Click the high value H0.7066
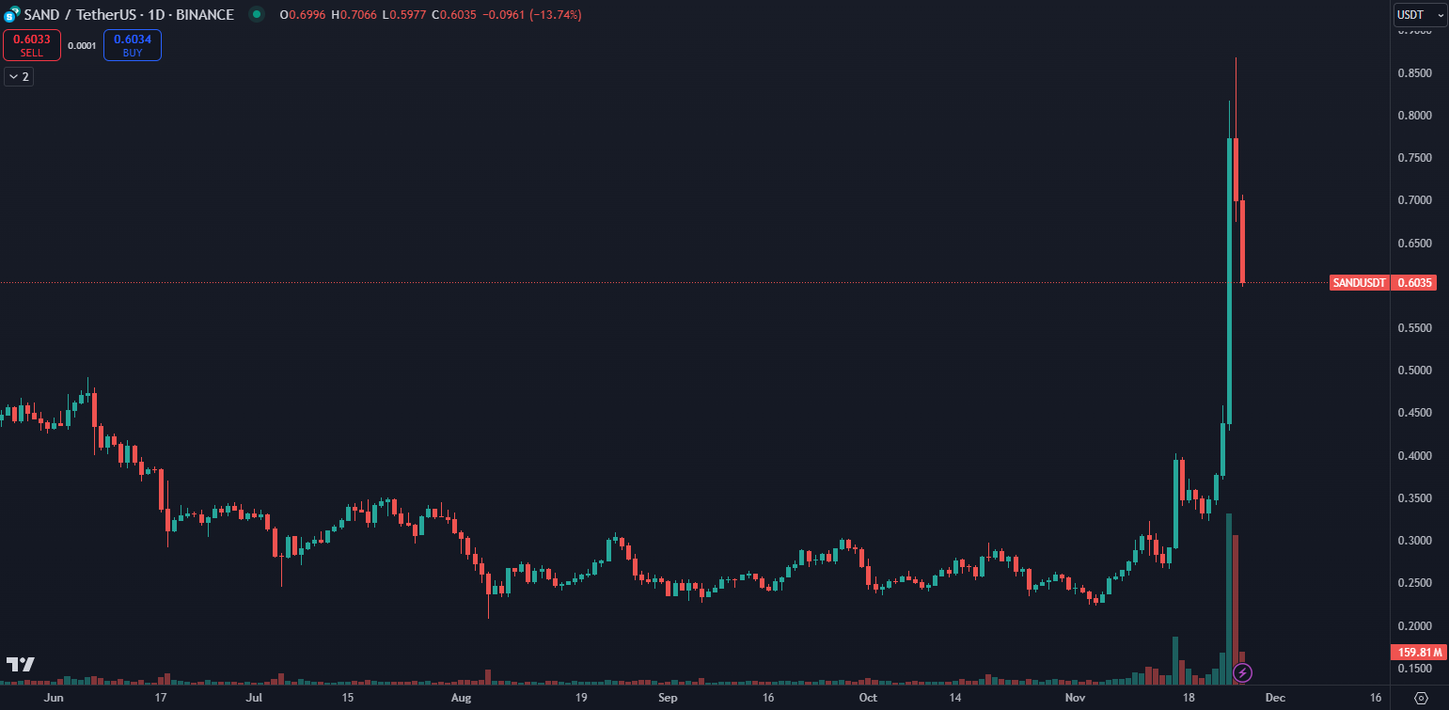Screen dimensions: 1449x710 coord(354,15)
